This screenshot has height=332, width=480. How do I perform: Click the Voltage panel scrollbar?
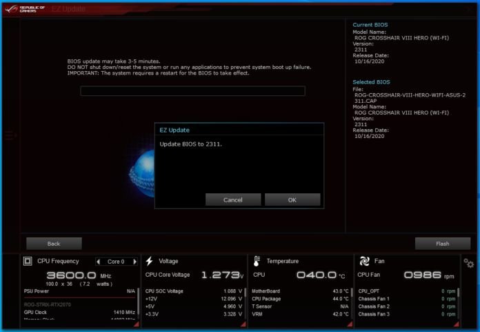pos(245,294)
